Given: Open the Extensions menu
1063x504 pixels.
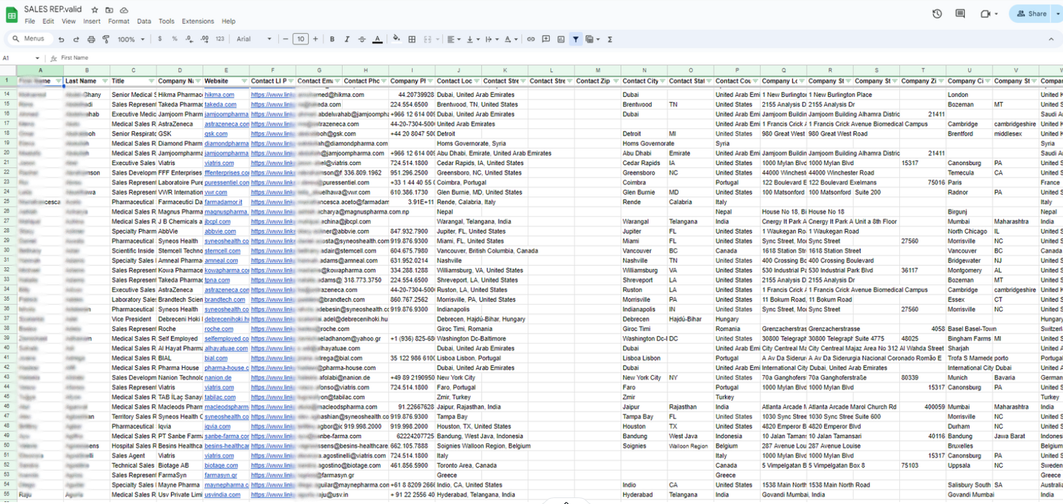Looking at the screenshot, I should click(x=197, y=21).
